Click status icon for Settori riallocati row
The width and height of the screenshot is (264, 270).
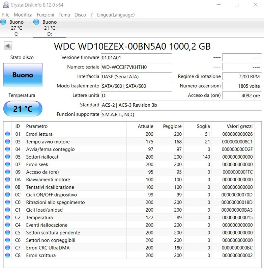pos(7,157)
